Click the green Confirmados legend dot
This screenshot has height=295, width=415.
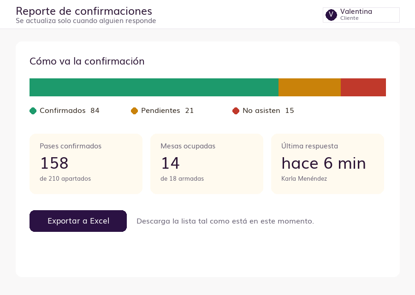click(x=33, y=111)
